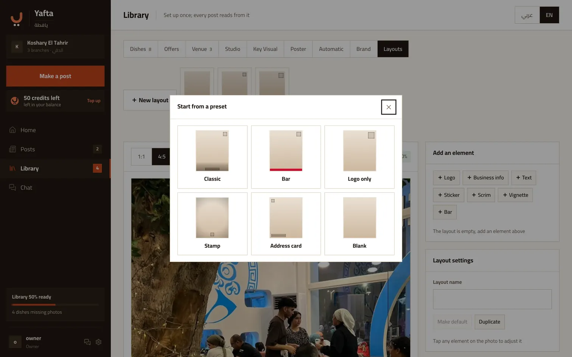Image resolution: width=572 pixels, height=357 pixels.
Task: Open Chat in the sidebar
Action: pyautogui.click(x=55, y=187)
